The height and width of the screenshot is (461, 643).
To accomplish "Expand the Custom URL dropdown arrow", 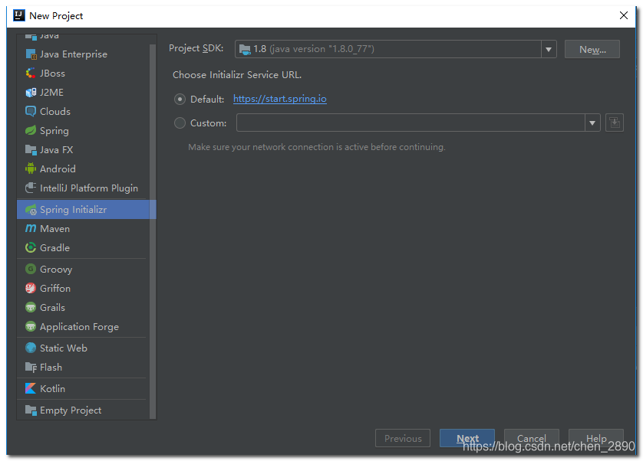I will pyautogui.click(x=592, y=123).
